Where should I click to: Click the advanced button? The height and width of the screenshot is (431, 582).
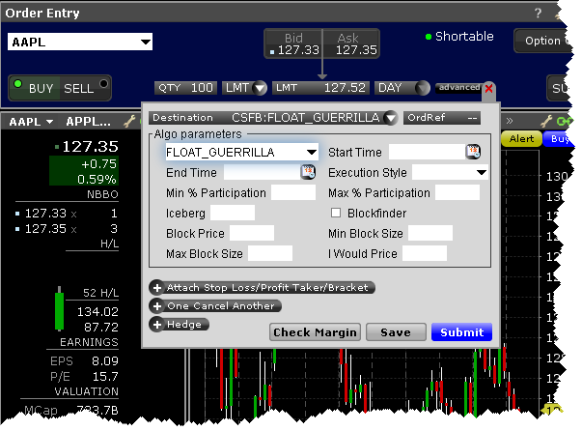click(x=458, y=88)
